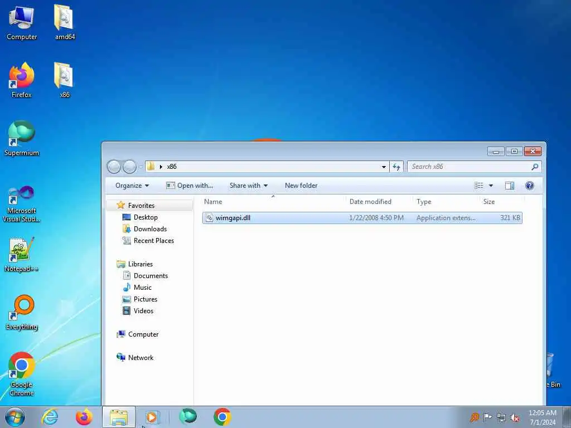Launch Supermium from the taskbar
Image resolution: width=571 pixels, height=428 pixels.
pos(188,416)
